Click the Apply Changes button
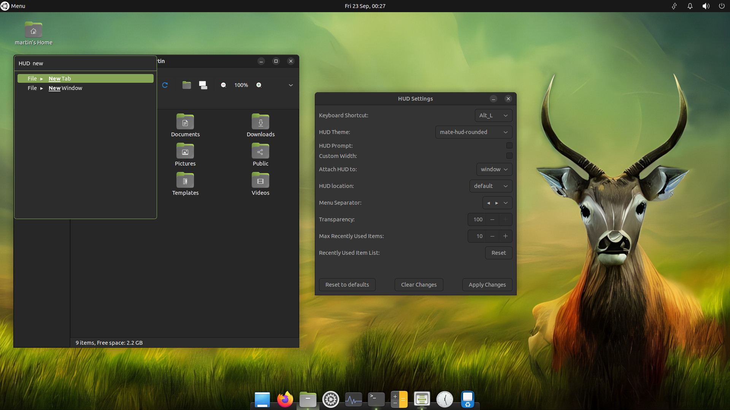This screenshot has width=730, height=410. tap(487, 284)
